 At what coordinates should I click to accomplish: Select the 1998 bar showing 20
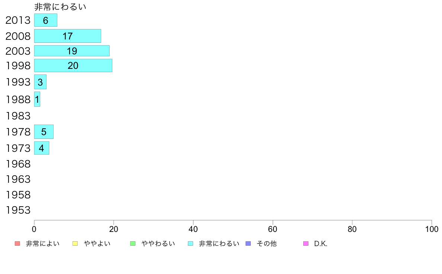point(73,66)
